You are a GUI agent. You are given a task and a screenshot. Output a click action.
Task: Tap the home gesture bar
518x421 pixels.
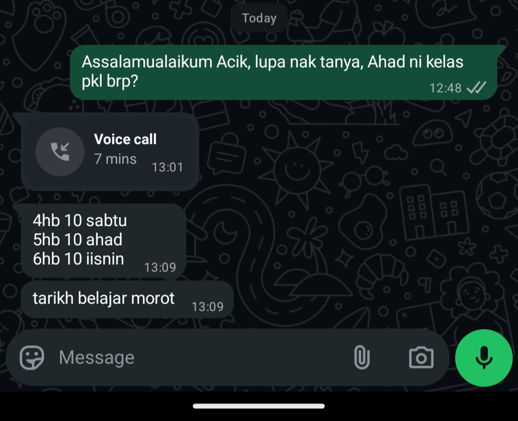click(259, 406)
